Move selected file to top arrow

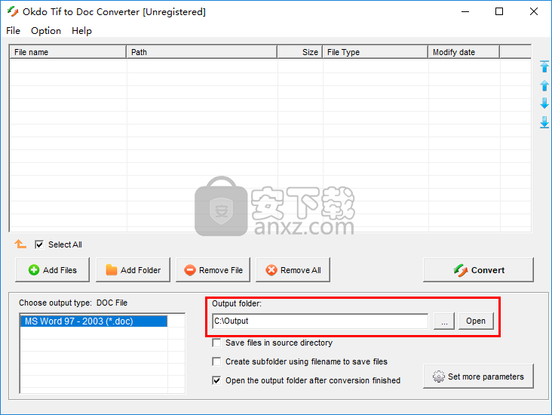544,66
